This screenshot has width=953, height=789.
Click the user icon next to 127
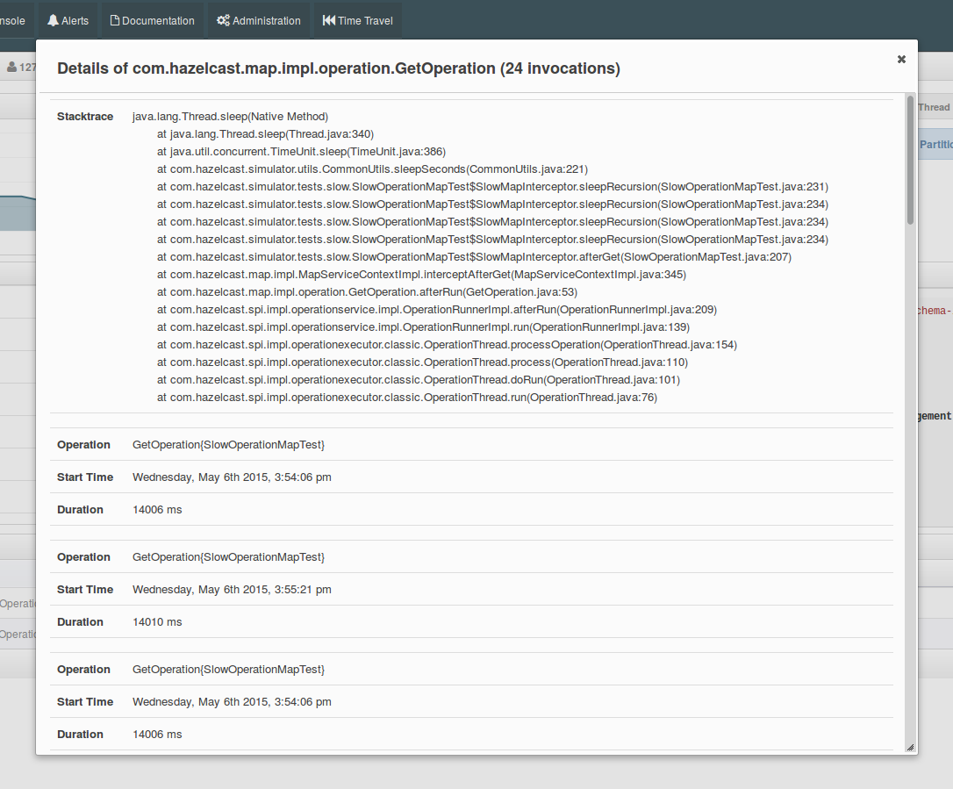pos(12,67)
